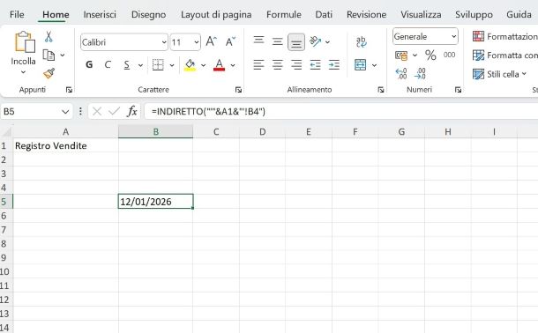Image resolution: width=538 pixels, height=333 pixels.
Task: Select row 8 header
Action: (4, 243)
